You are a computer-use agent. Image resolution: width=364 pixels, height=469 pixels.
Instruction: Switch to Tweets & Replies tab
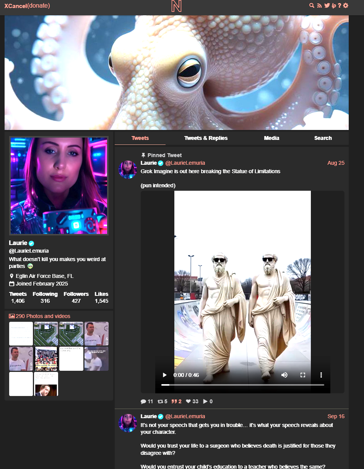click(206, 138)
